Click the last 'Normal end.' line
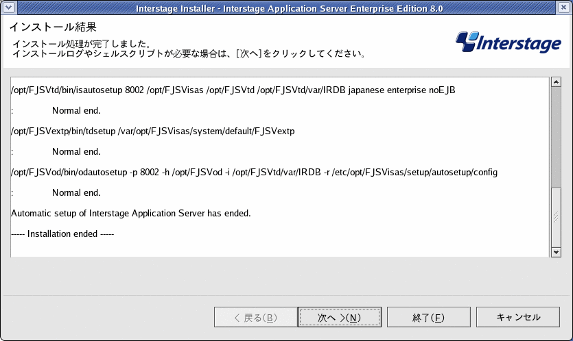This screenshot has height=341, width=573. point(76,192)
